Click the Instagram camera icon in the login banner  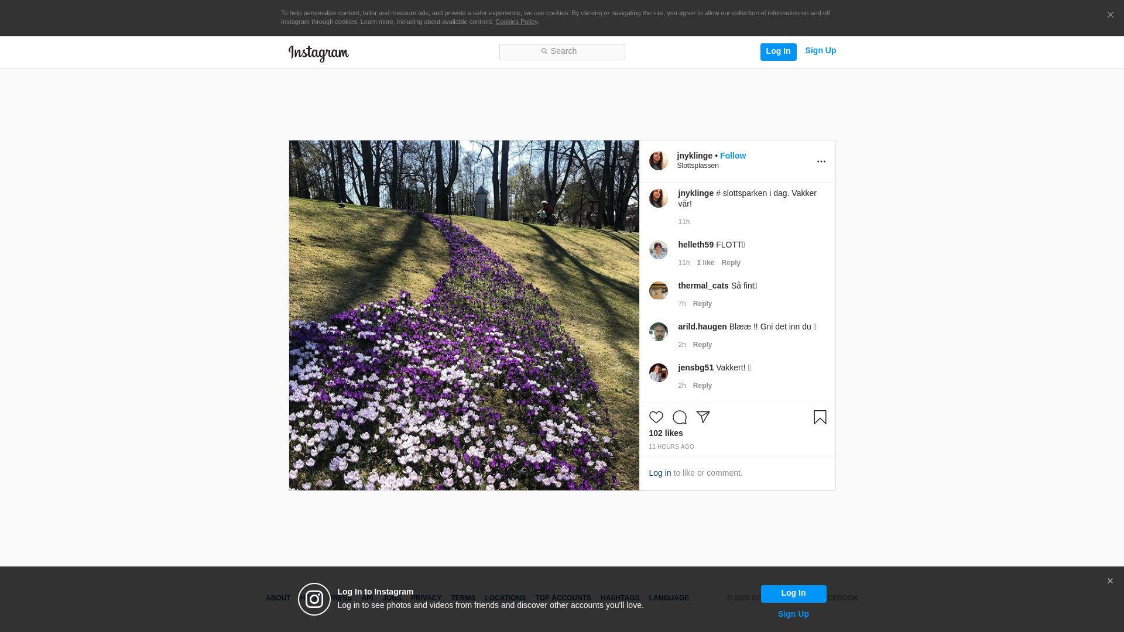coord(314,599)
